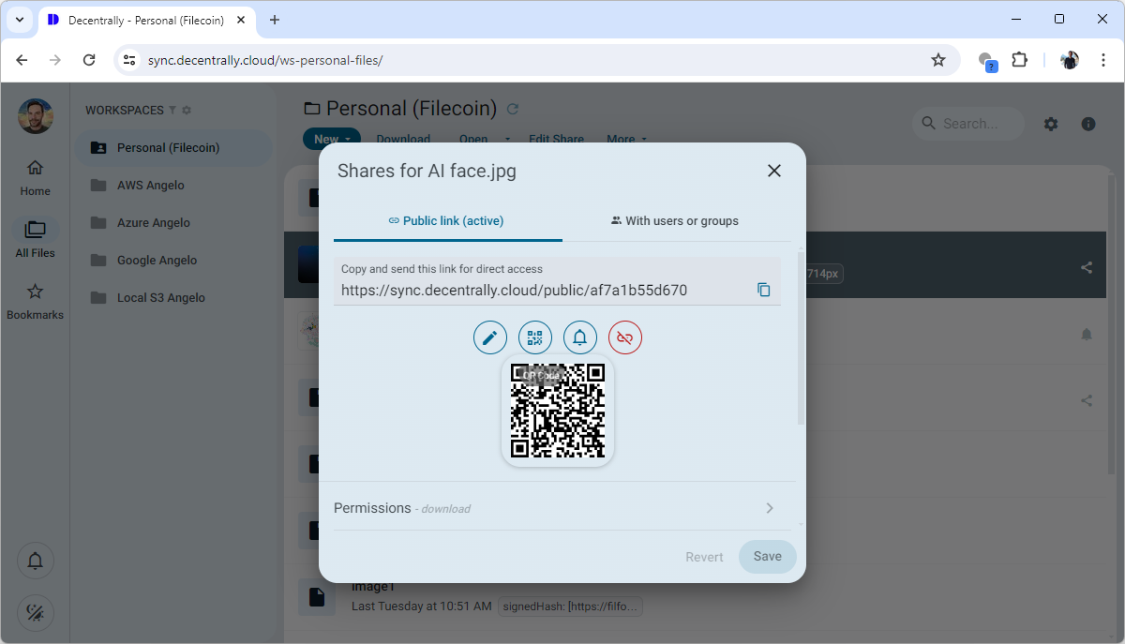Image resolution: width=1125 pixels, height=644 pixels.
Task: Open the Azure Angelo workspace
Action: click(x=153, y=223)
